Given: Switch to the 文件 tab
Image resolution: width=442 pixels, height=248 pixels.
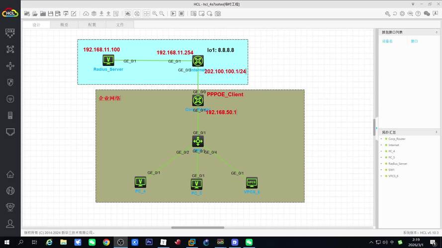Looking at the screenshot, I should click(x=120, y=24).
